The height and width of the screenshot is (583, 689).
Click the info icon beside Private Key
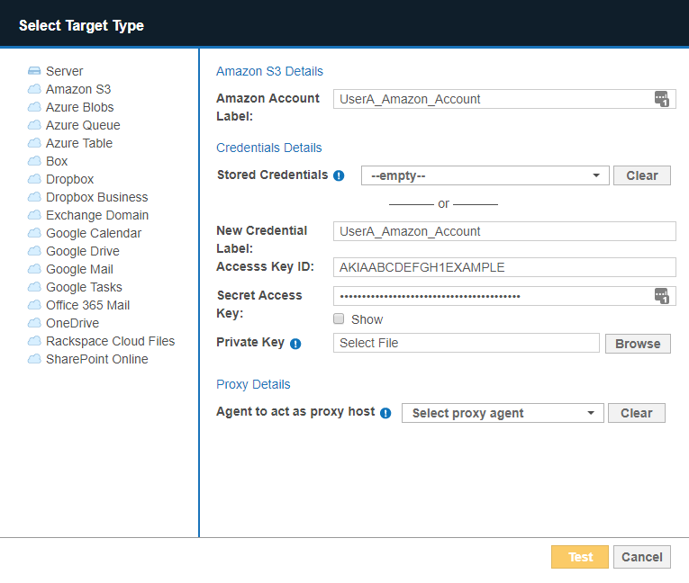pyautogui.click(x=295, y=344)
